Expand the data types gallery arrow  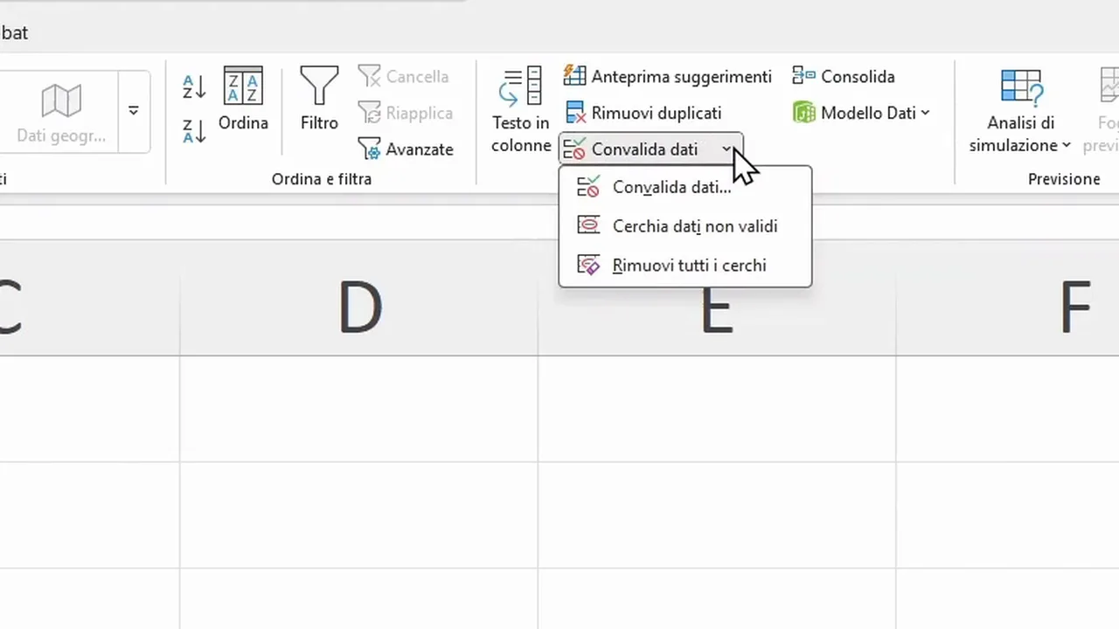point(134,112)
